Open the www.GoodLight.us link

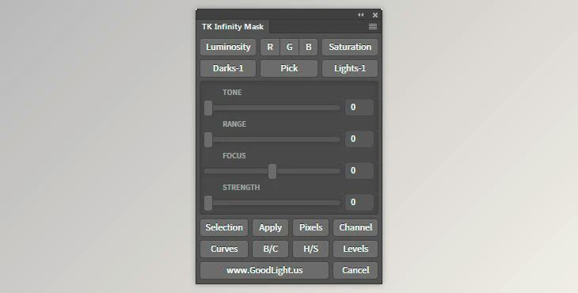click(264, 270)
